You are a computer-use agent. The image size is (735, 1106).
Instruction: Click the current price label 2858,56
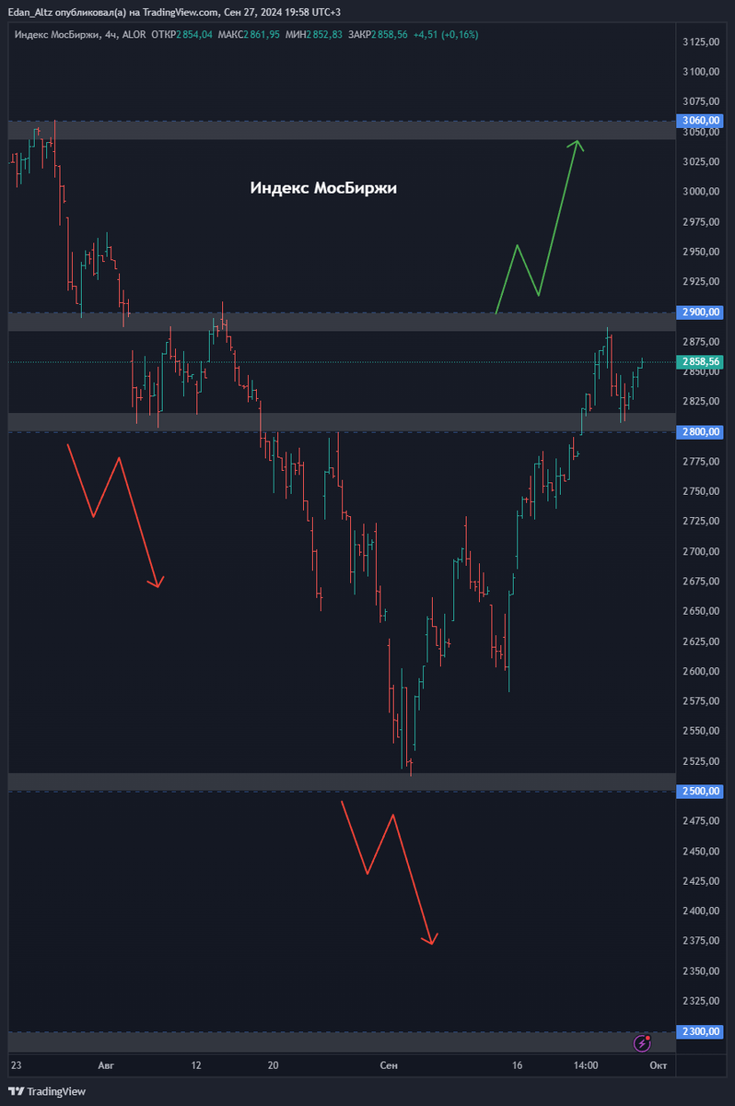[699, 362]
